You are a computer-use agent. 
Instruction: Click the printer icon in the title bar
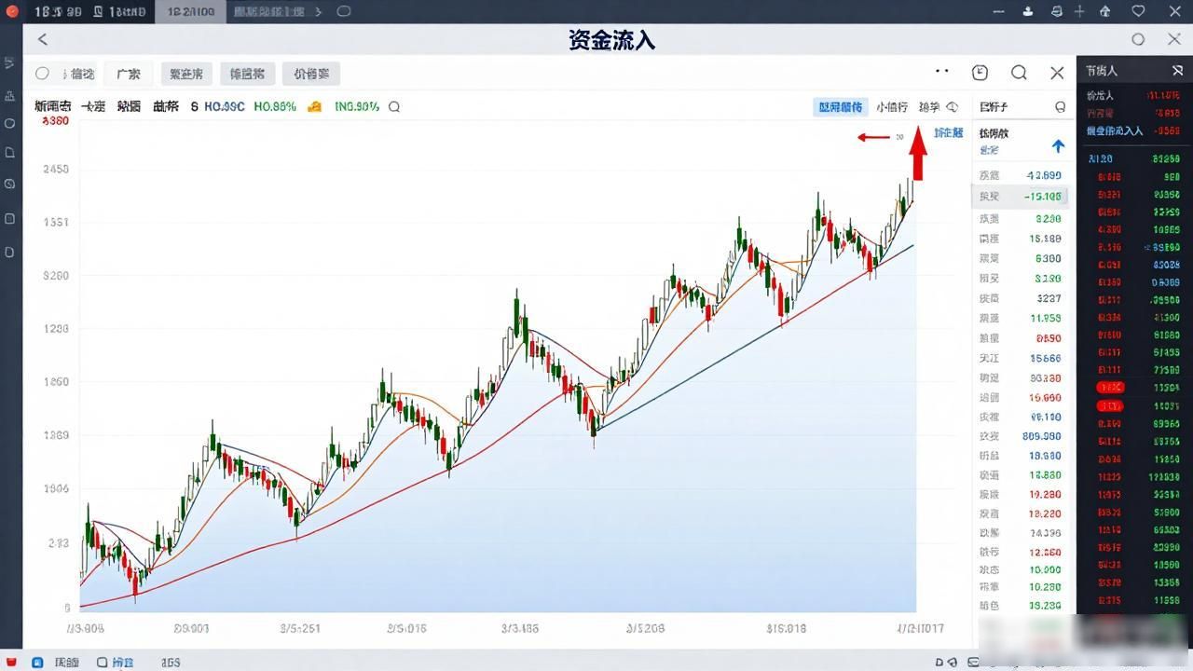pyautogui.click(x=1057, y=11)
